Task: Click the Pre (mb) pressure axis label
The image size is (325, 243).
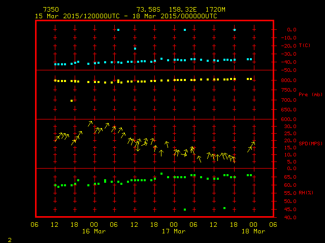Action: [307, 94]
